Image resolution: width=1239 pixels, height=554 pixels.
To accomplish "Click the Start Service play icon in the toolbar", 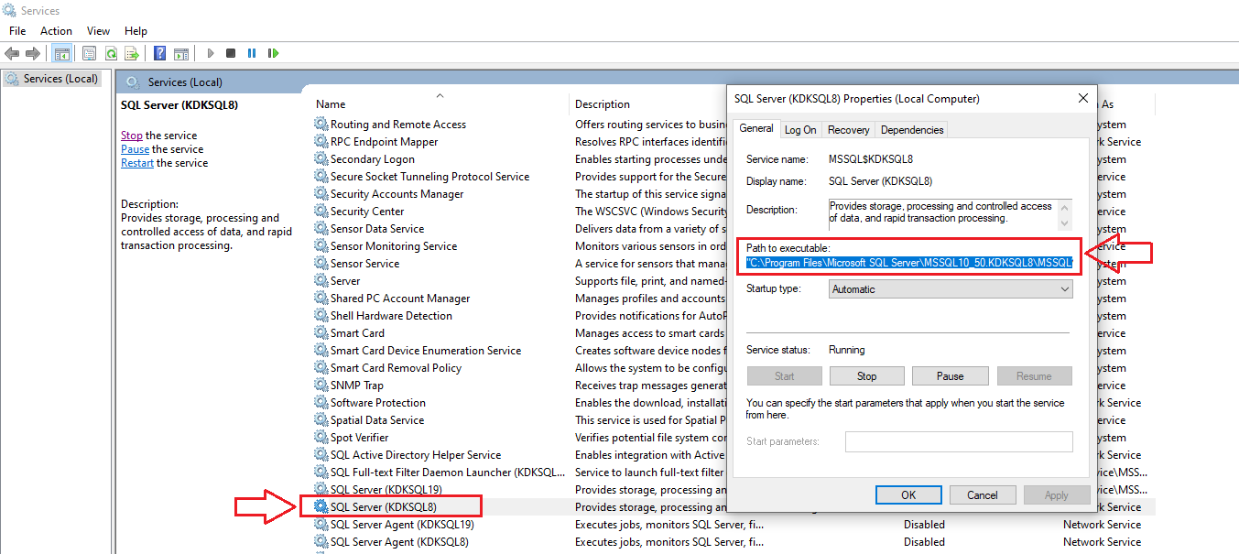I will click(211, 53).
